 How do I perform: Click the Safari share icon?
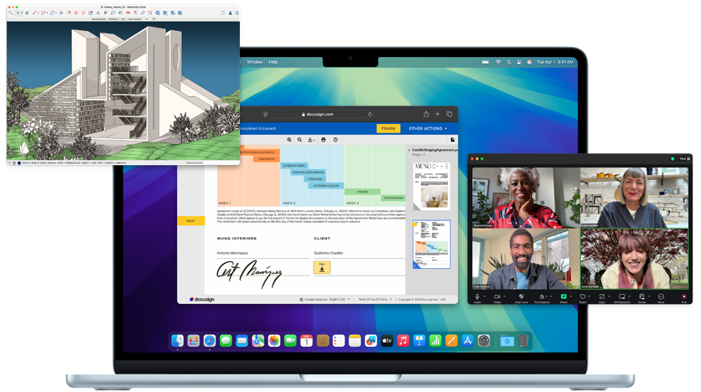[426, 114]
